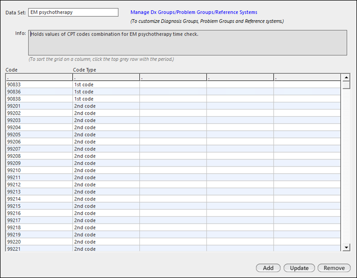Open Manage Dx Groups/Problem Groups/Reference Systems link
The height and width of the screenshot is (278, 357).
194,12
